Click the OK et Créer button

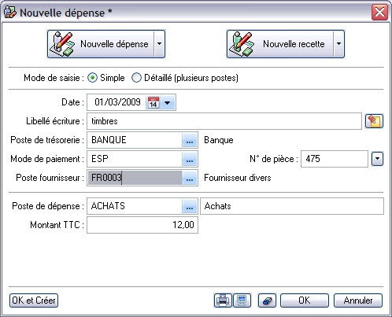click(34, 300)
